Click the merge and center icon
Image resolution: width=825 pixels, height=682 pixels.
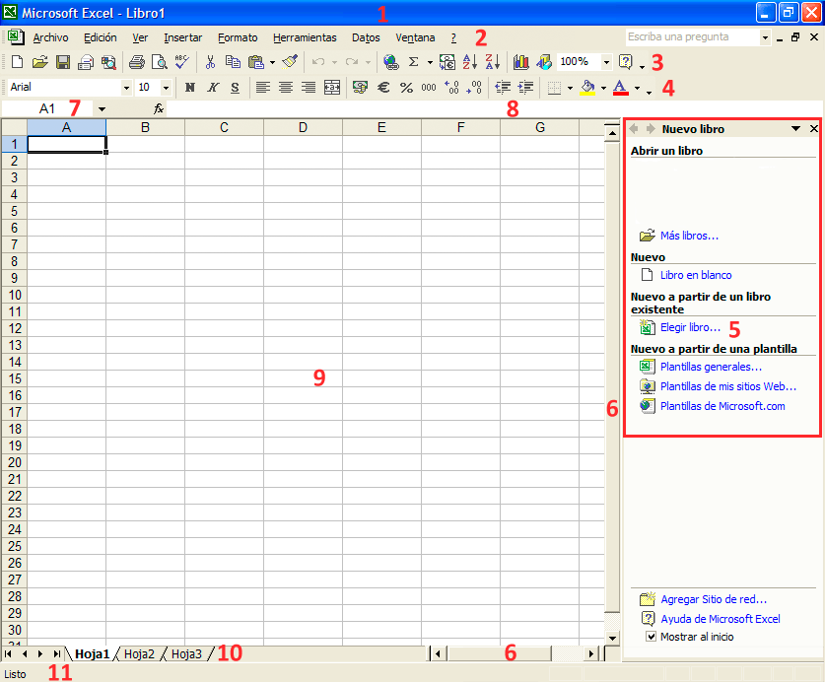click(332, 88)
